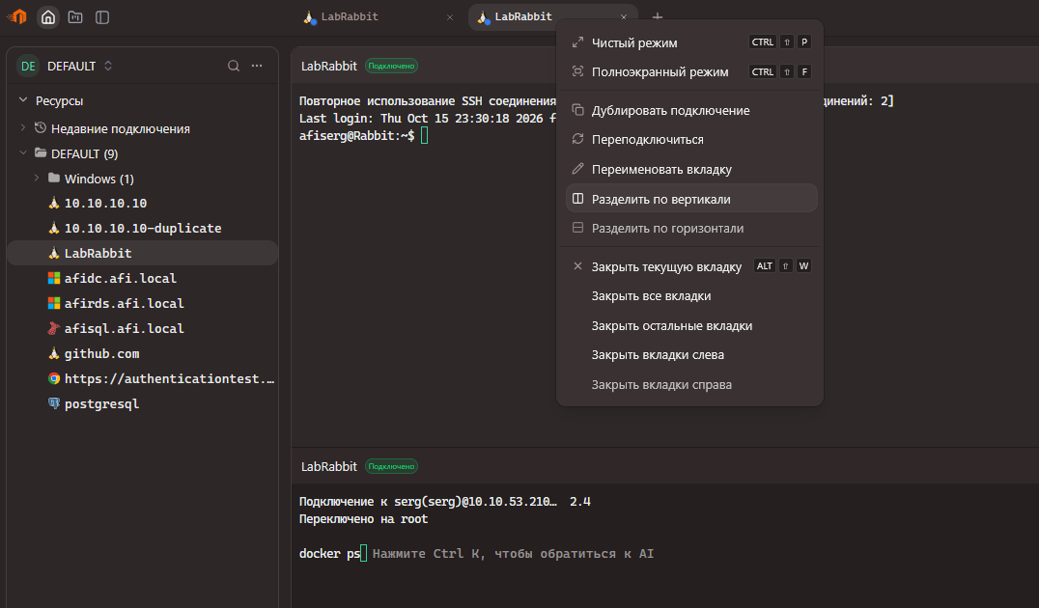Choose Чистый режим from the context menu
1039x608 pixels.
[x=691, y=43]
